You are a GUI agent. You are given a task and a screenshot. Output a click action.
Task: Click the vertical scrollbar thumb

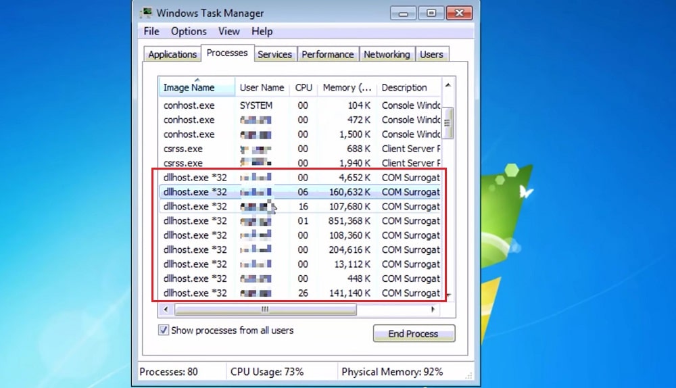(448, 123)
